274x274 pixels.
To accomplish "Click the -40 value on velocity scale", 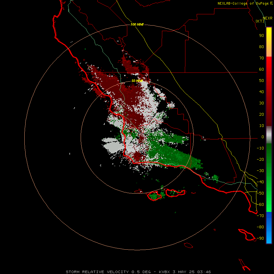I will (260, 182).
